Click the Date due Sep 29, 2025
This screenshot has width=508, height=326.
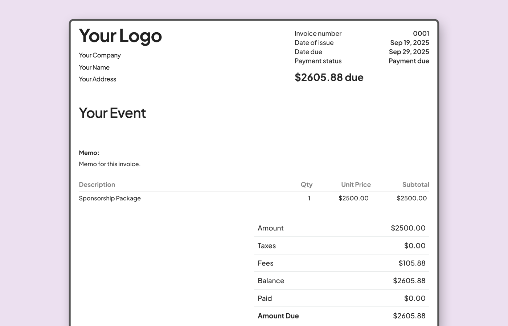pos(409,52)
